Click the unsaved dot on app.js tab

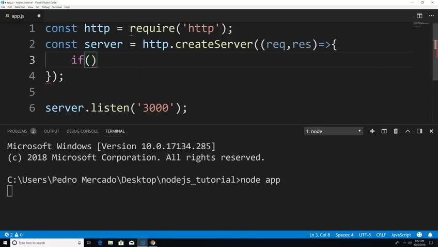coord(39,16)
